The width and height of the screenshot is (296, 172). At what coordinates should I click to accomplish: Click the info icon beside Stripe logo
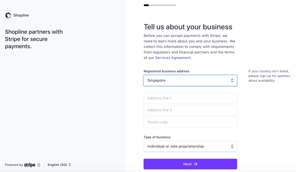tap(39, 165)
